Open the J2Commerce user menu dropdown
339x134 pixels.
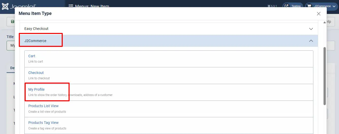pyautogui.click(x=321, y=6)
